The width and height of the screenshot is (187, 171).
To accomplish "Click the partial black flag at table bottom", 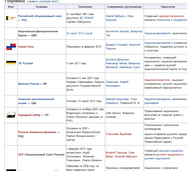I will point(11,170).
